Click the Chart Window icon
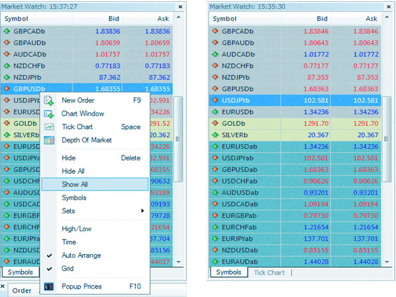The image size is (396, 297). point(49,114)
